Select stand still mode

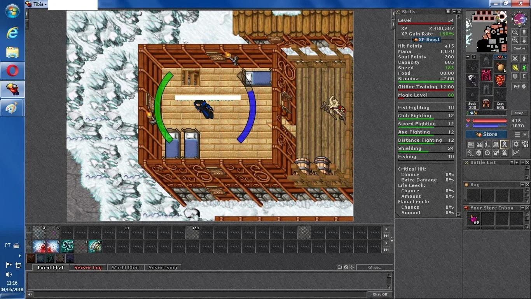pyautogui.click(x=524, y=58)
